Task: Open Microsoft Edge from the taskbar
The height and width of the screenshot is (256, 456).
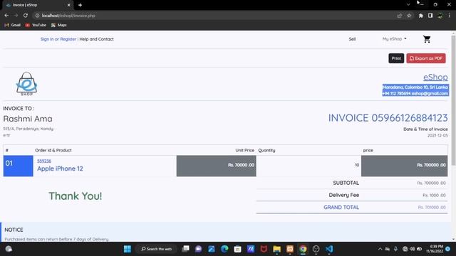Action: pos(224,249)
